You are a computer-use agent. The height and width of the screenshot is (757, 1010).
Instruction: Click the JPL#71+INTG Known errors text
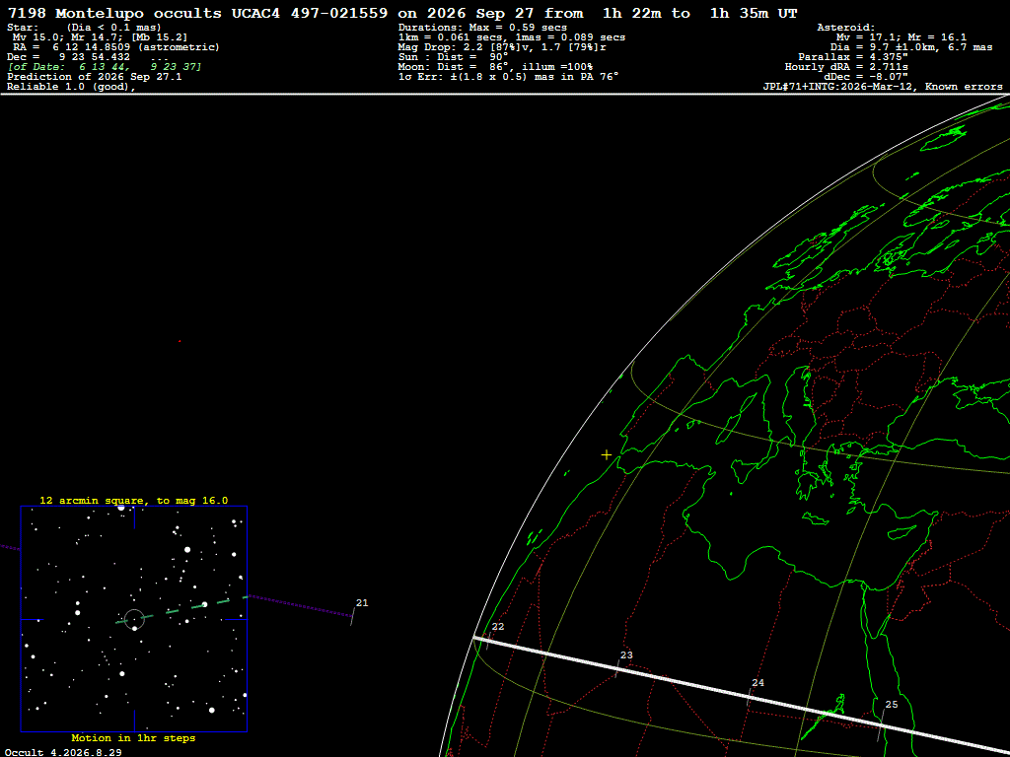(x=883, y=87)
